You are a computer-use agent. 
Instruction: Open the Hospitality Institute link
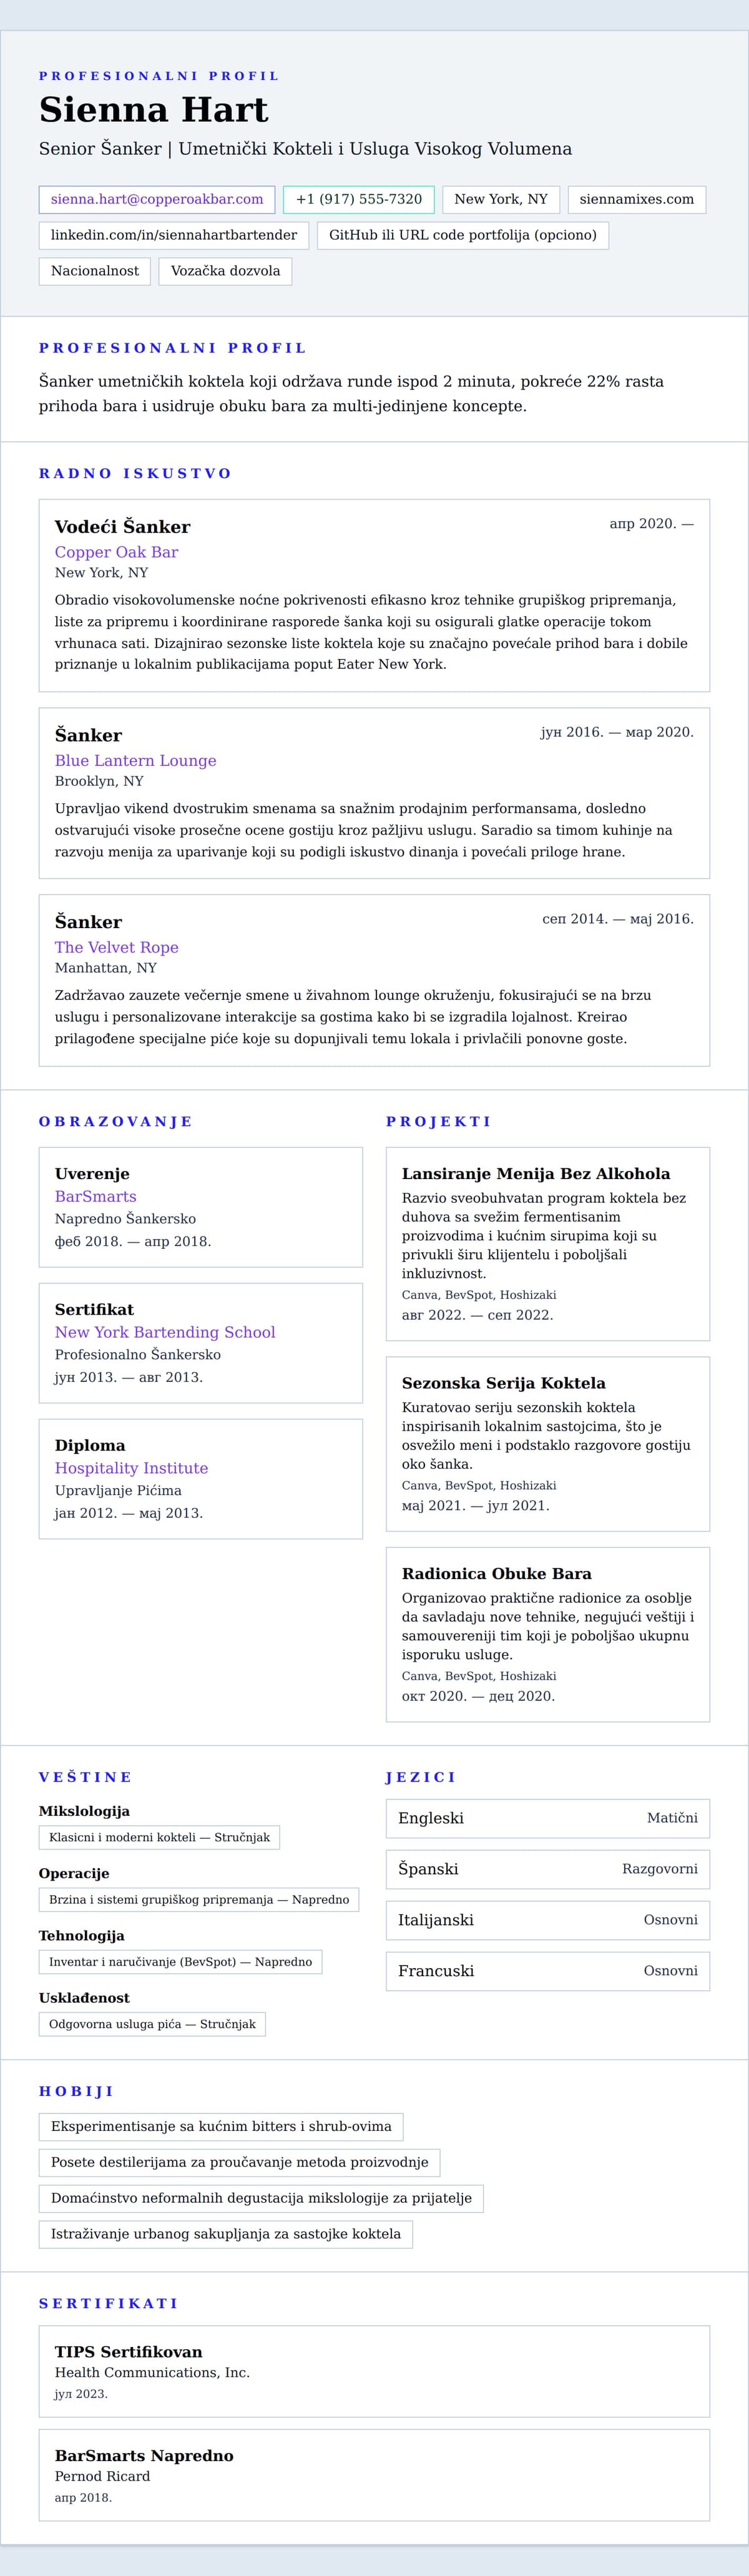(131, 1469)
